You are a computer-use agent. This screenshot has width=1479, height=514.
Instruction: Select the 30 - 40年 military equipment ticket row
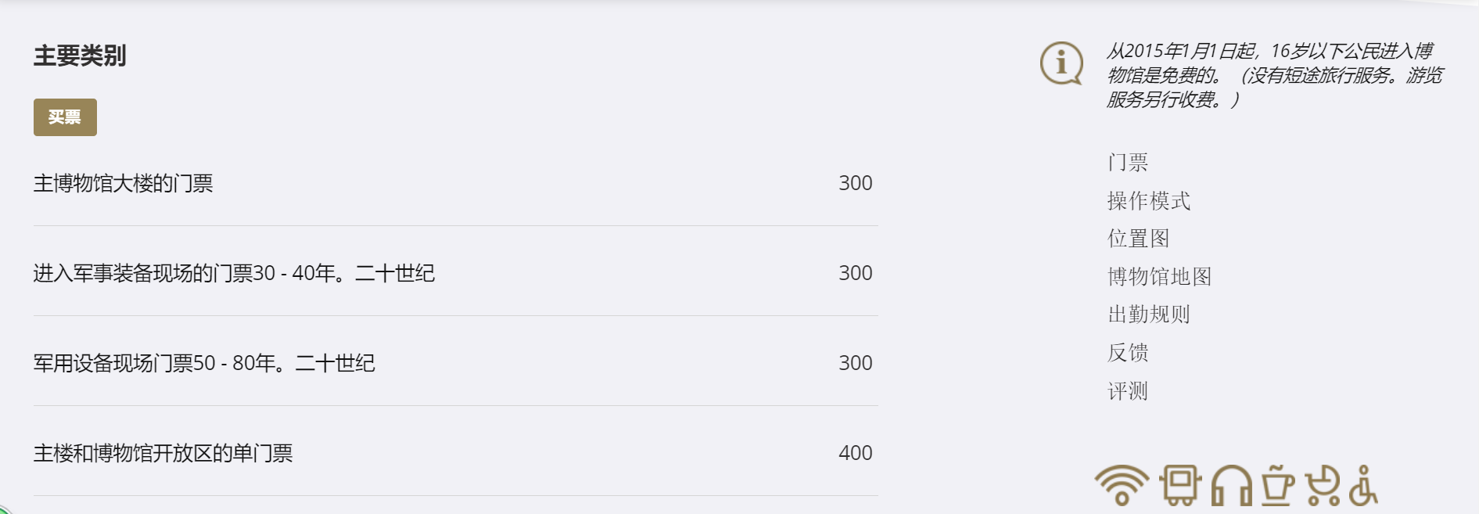234,273
